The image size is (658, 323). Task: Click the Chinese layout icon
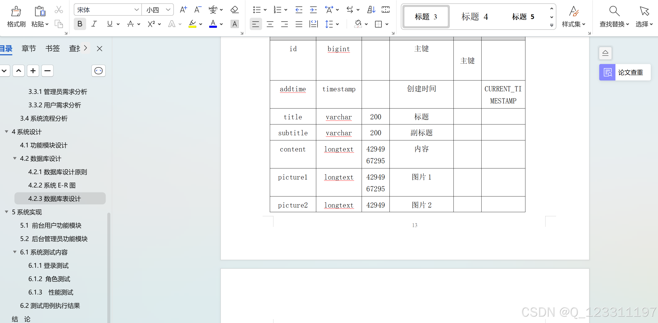point(329,10)
